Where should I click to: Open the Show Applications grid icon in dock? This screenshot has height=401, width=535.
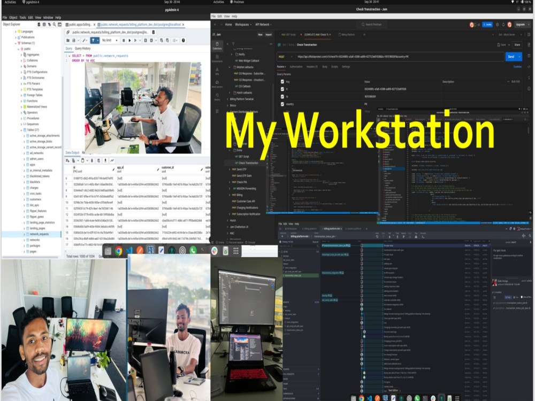[x=236, y=251]
